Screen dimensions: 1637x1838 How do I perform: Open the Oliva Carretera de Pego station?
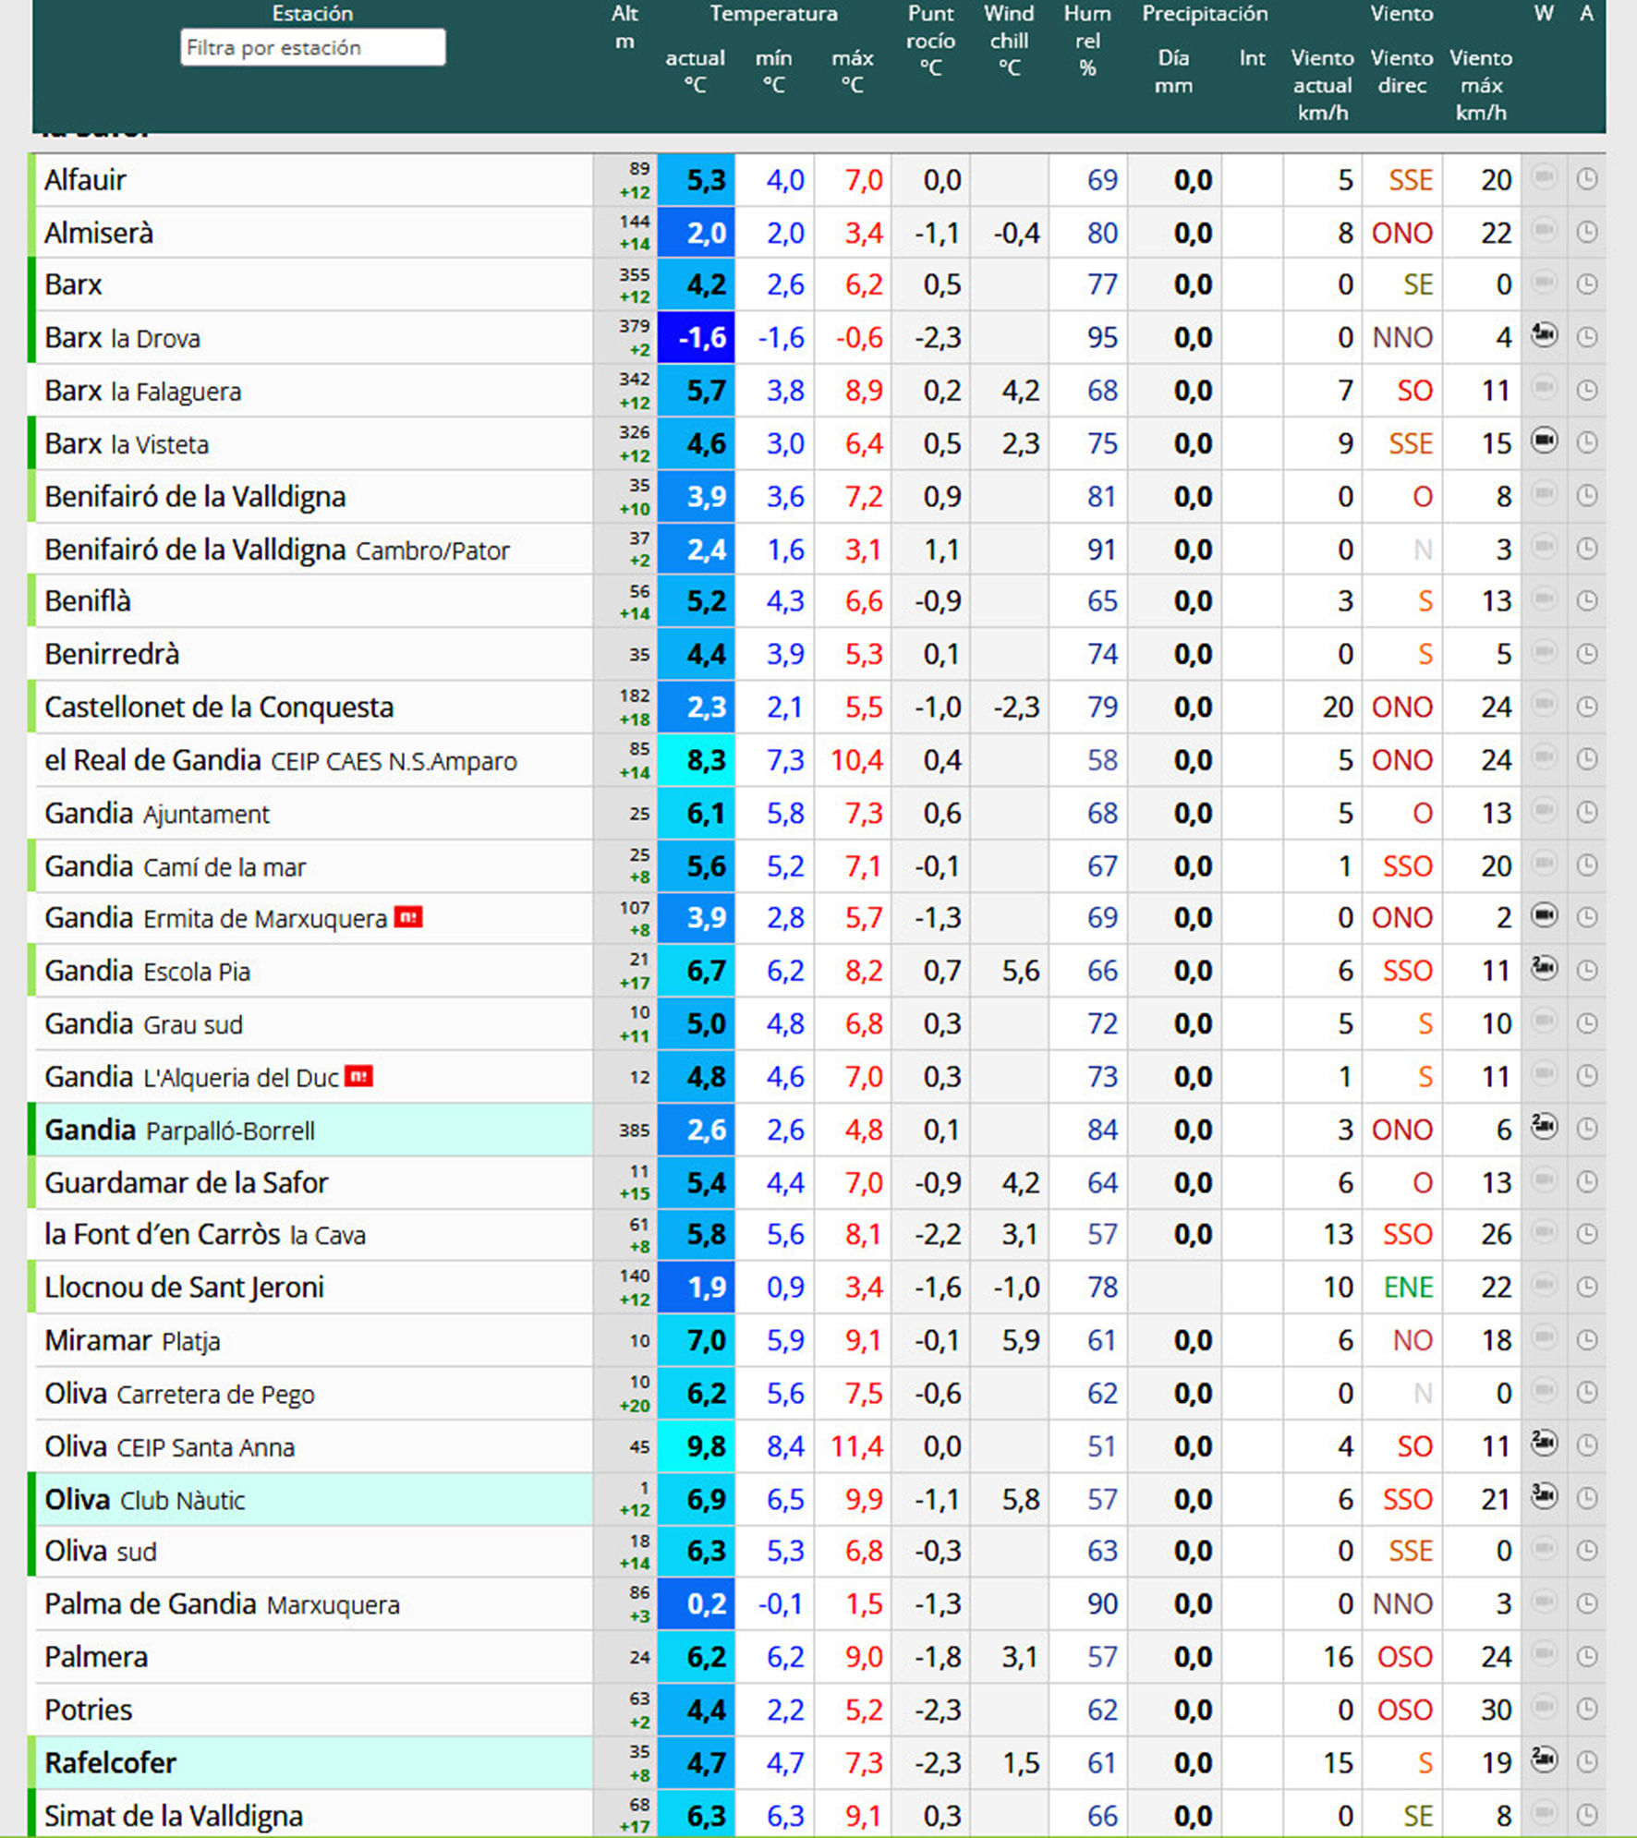tap(180, 1393)
